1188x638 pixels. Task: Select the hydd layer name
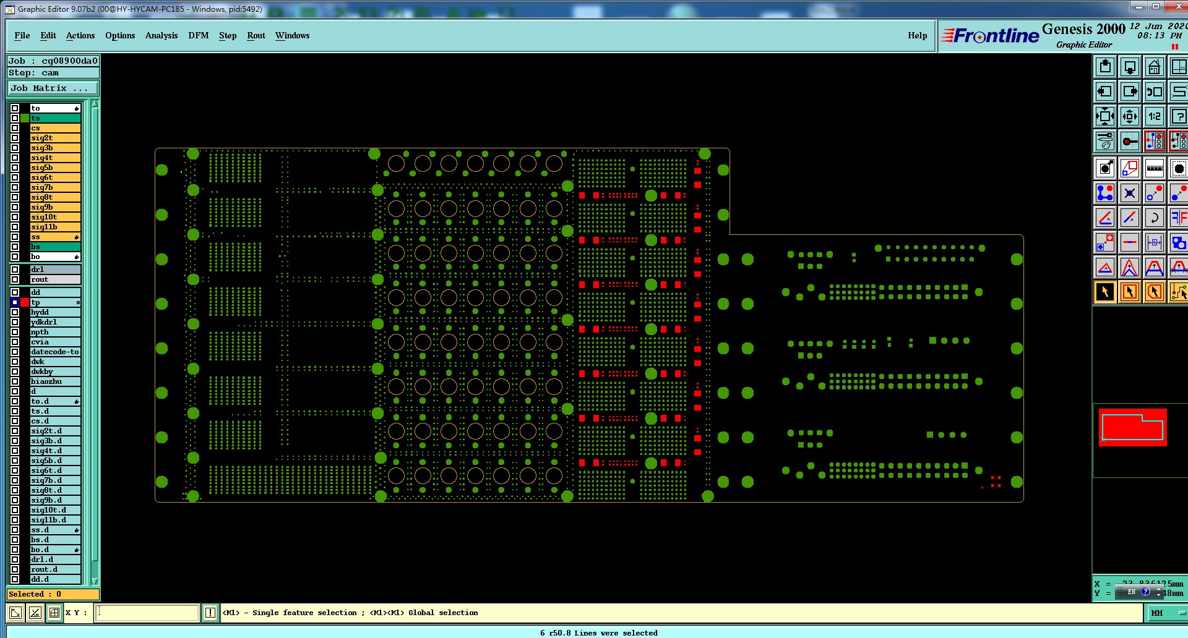point(55,312)
